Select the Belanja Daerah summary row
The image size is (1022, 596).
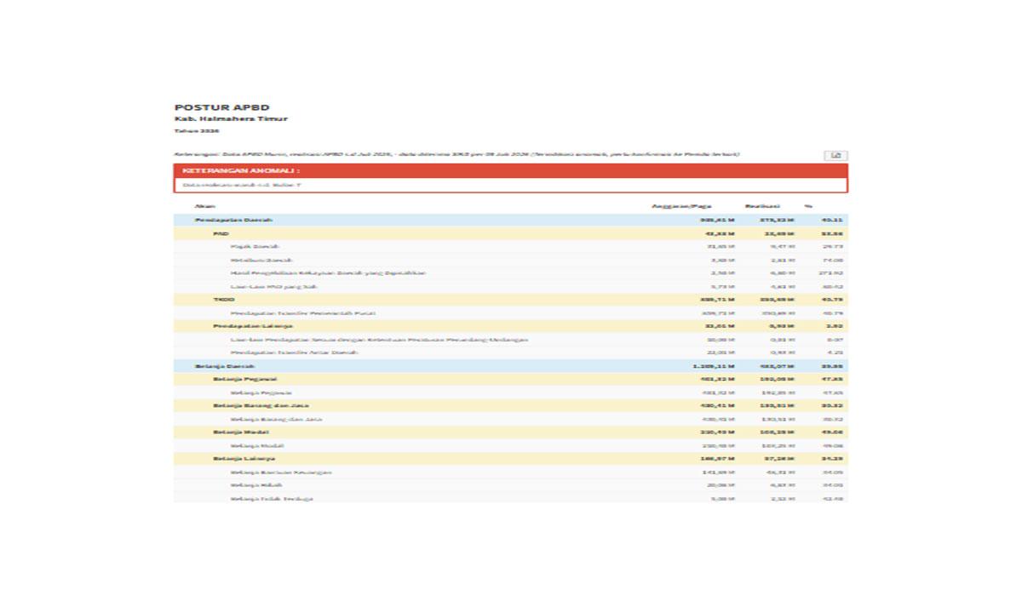click(x=510, y=366)
